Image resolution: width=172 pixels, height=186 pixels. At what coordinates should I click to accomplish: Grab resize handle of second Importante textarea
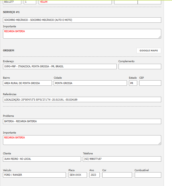tap(160, 143)
